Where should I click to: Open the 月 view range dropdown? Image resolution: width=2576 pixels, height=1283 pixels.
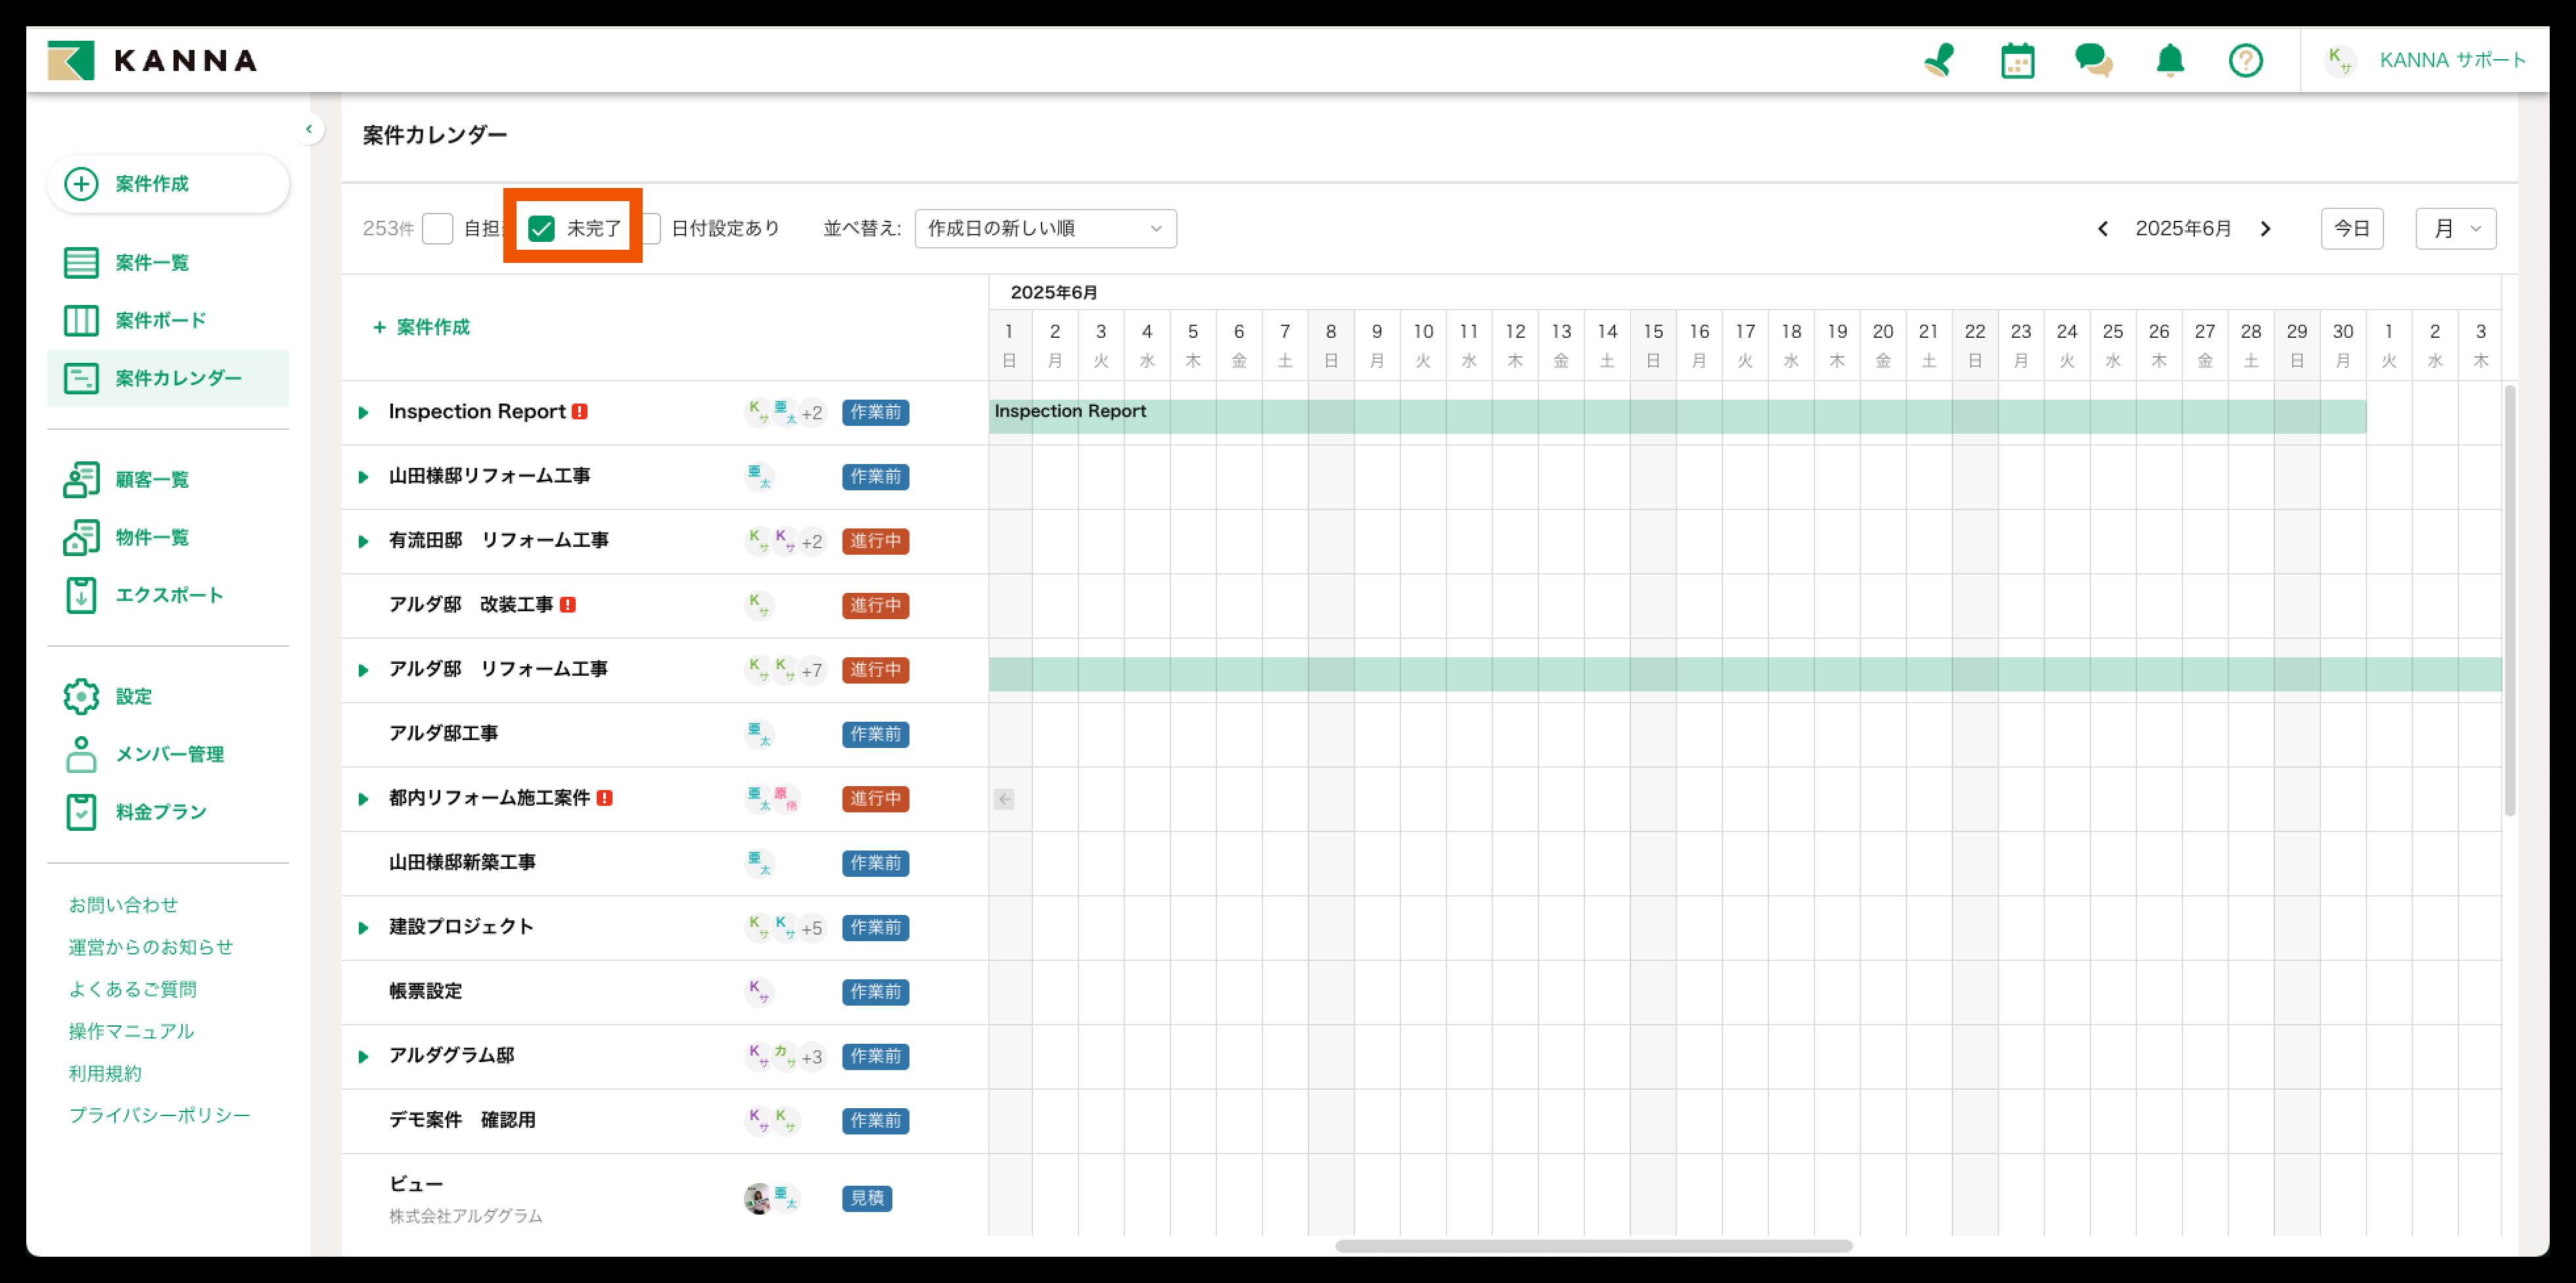[x=2455, y=229]
